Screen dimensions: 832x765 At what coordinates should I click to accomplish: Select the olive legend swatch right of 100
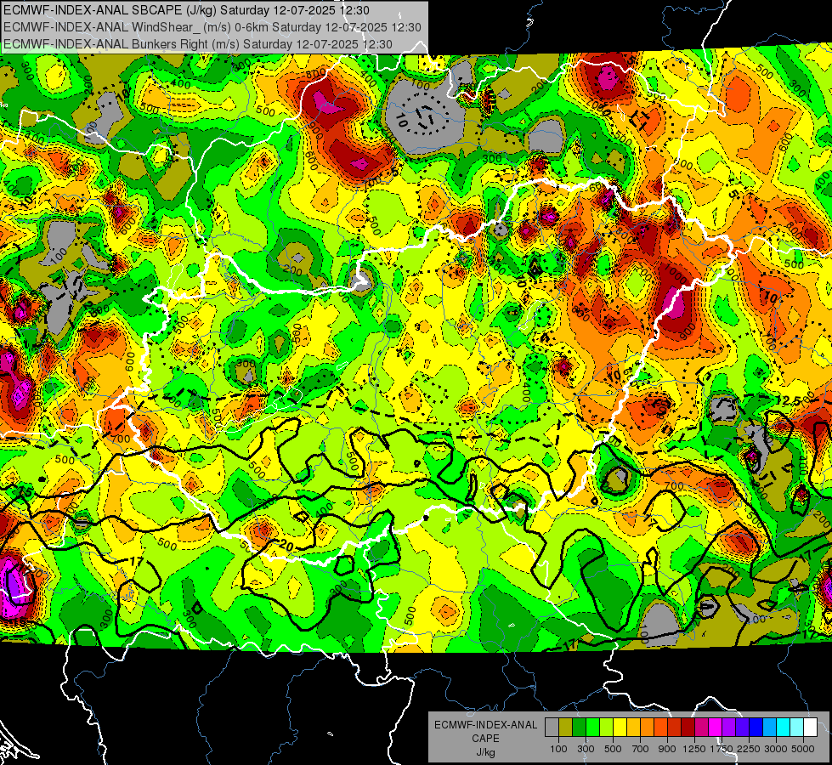point(565,728)
